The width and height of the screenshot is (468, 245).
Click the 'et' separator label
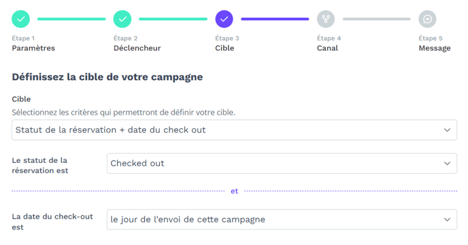click(x=234, y=191)
